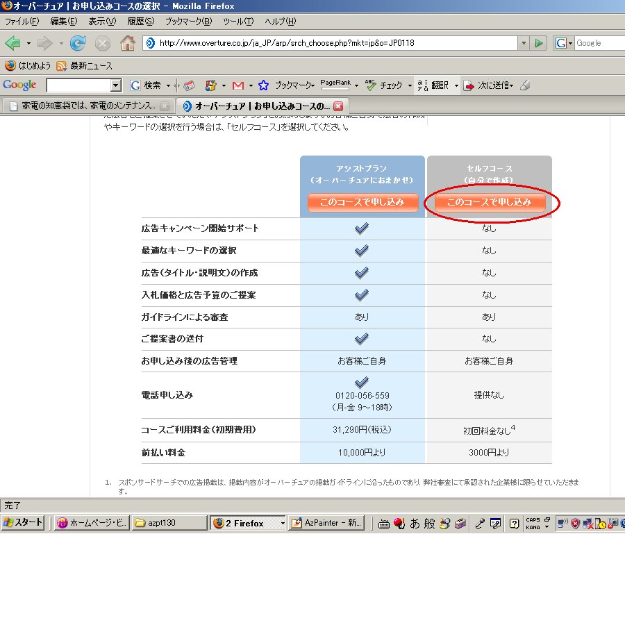This screenshot has height=625, width=625.
Task: Expand the PageRank dropdown arrow
Action: click(x=356, y=85)
